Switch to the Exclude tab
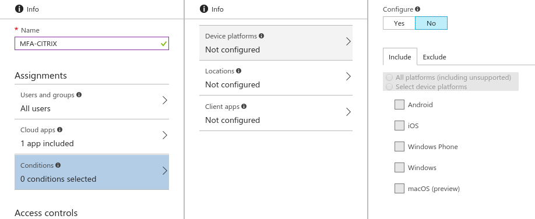Viewport: 535px width, 219px height. point(434,57)
